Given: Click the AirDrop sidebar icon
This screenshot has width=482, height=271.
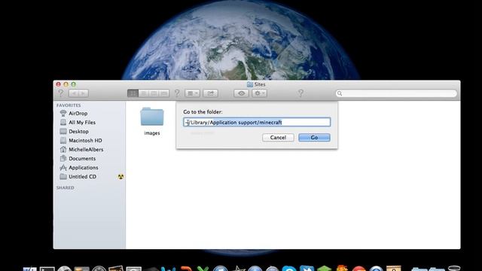Looking at the screenshot, I should (63, 114).
